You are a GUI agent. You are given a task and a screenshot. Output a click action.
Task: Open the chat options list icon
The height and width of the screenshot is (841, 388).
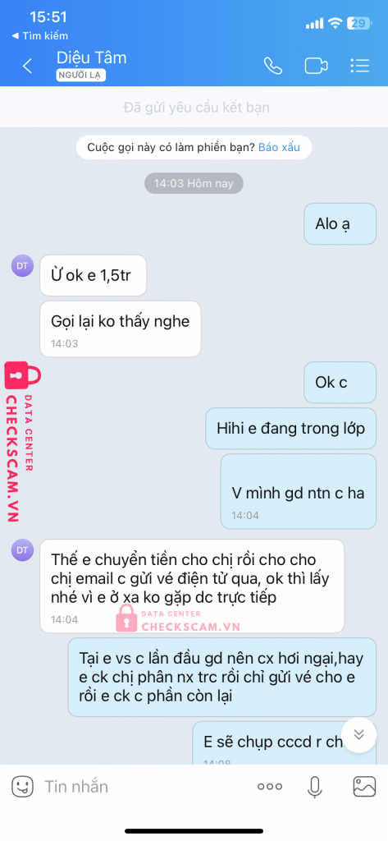click(x=359, y=66)
